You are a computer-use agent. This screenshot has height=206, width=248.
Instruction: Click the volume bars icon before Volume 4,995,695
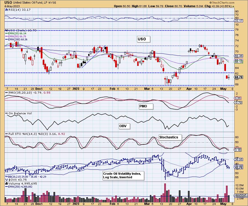click(7, 183)
